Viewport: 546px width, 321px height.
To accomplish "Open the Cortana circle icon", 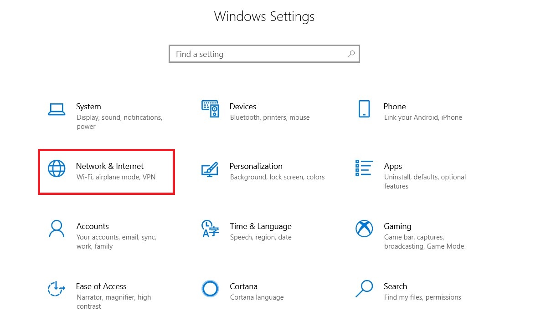I will pos(210,289).
